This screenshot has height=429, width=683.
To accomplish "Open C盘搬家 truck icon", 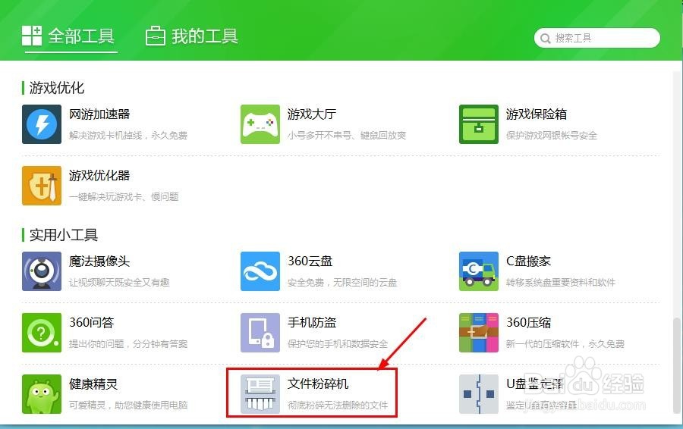I will 479,271.
